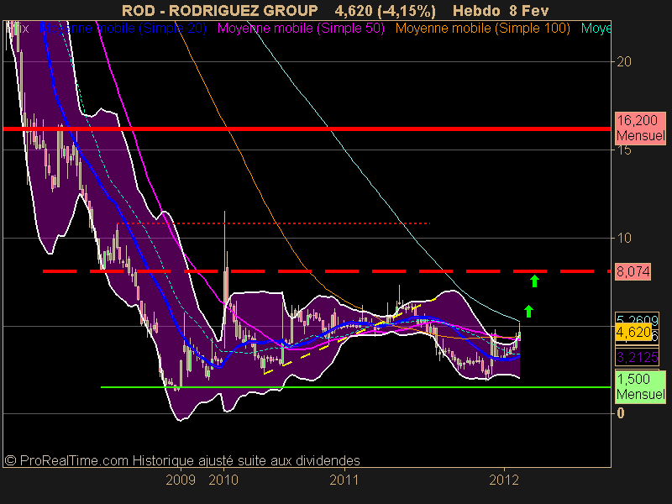Click the 2010 label on the time axis
The image size is (672, 504).
[223, 480]
